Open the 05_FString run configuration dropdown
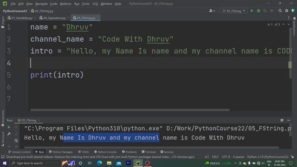Screen dimensions: 297x167 [x=233, y=11]
